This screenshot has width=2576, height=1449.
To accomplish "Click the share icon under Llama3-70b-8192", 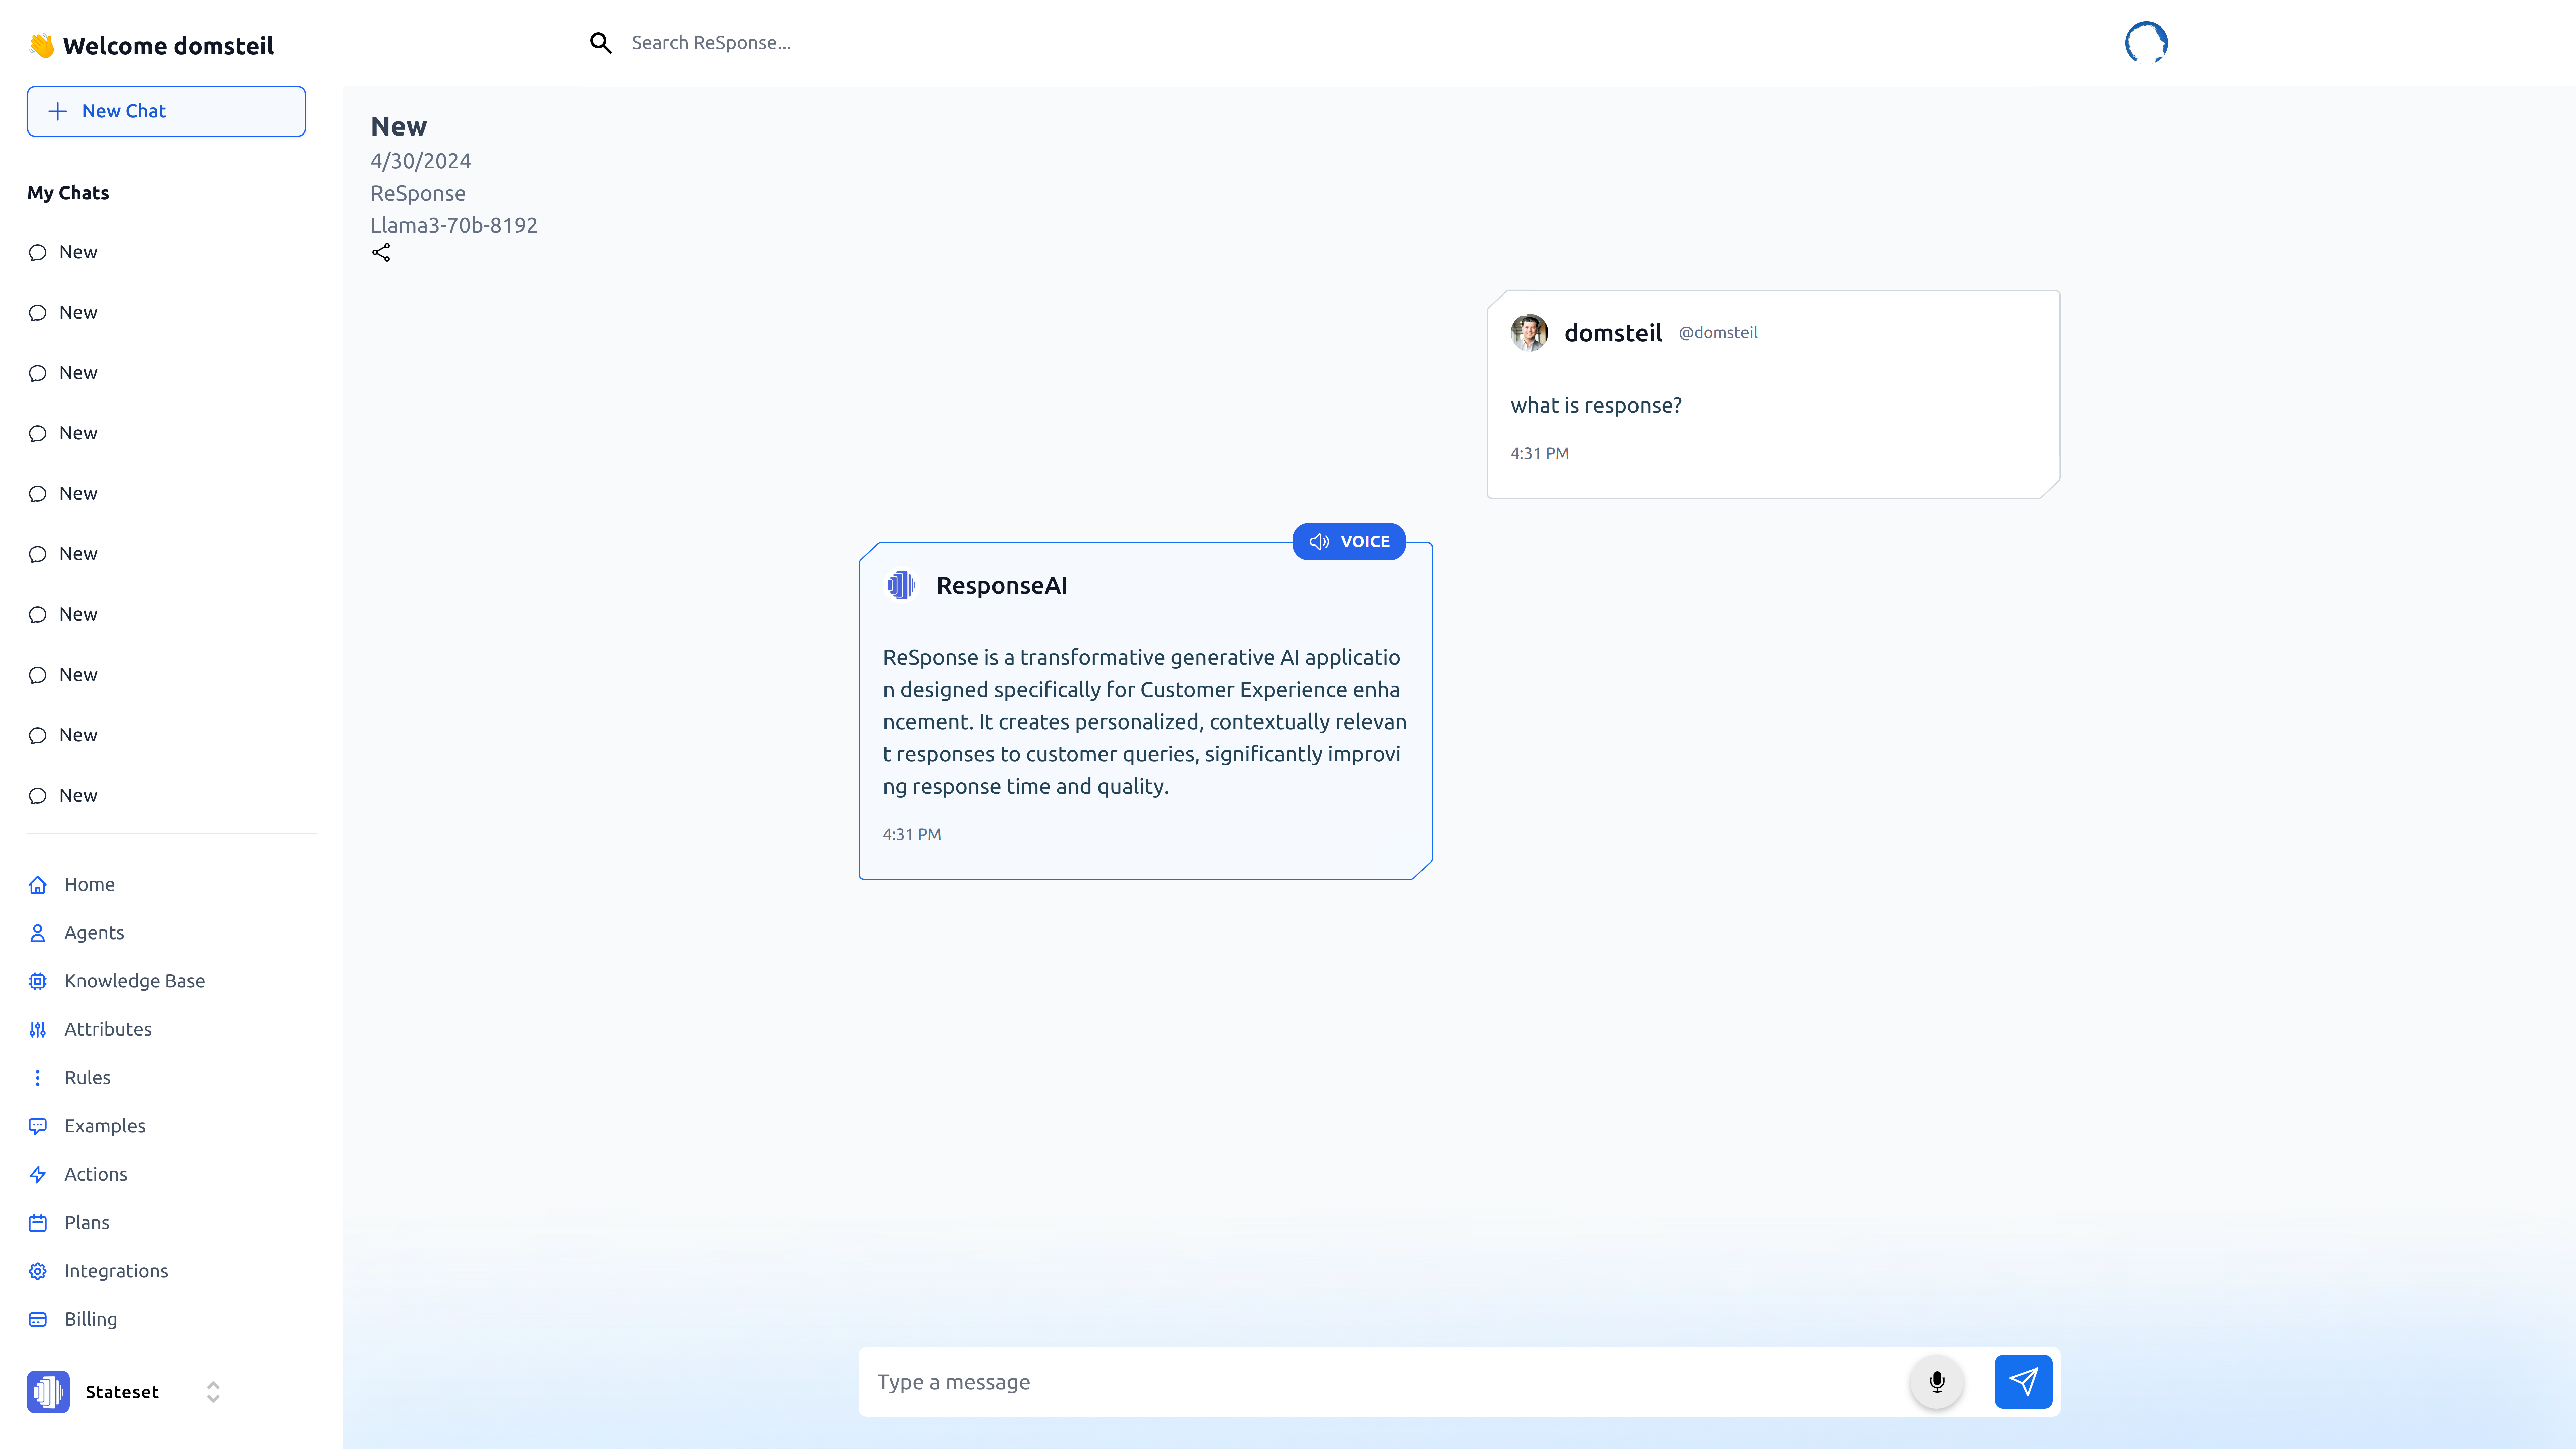I will tap(381, 252).
